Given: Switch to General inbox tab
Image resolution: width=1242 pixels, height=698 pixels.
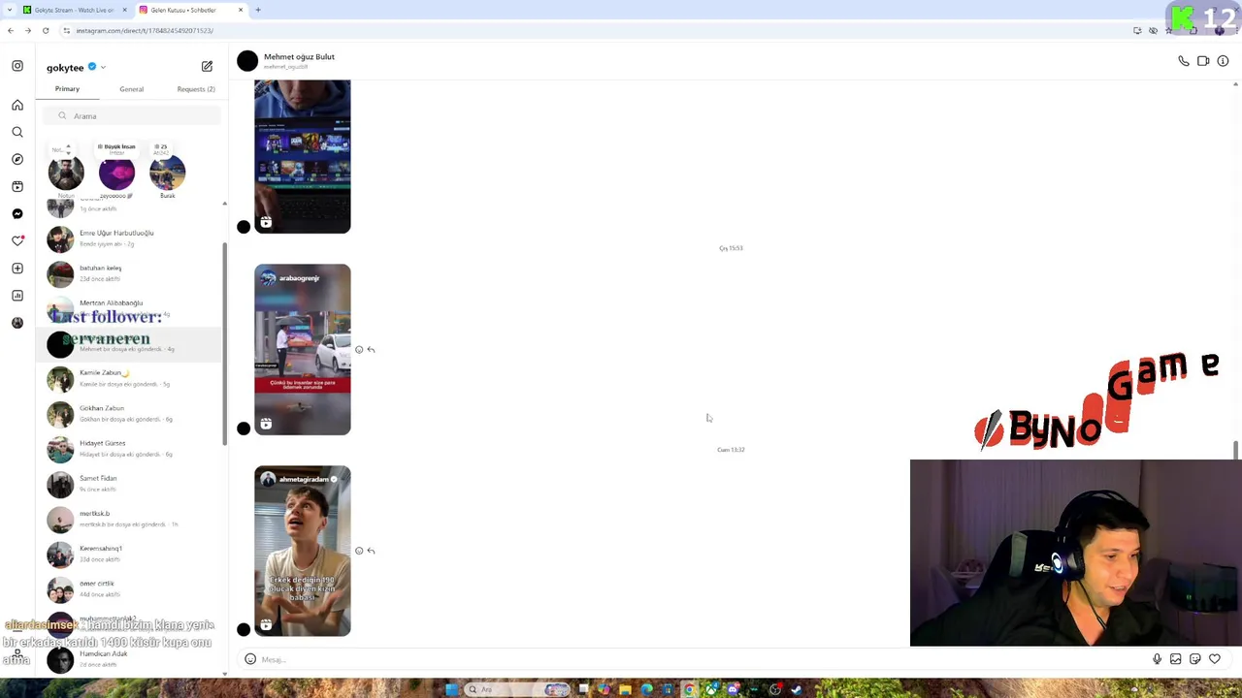Looking at the screenshot, I should coord(131,89).
